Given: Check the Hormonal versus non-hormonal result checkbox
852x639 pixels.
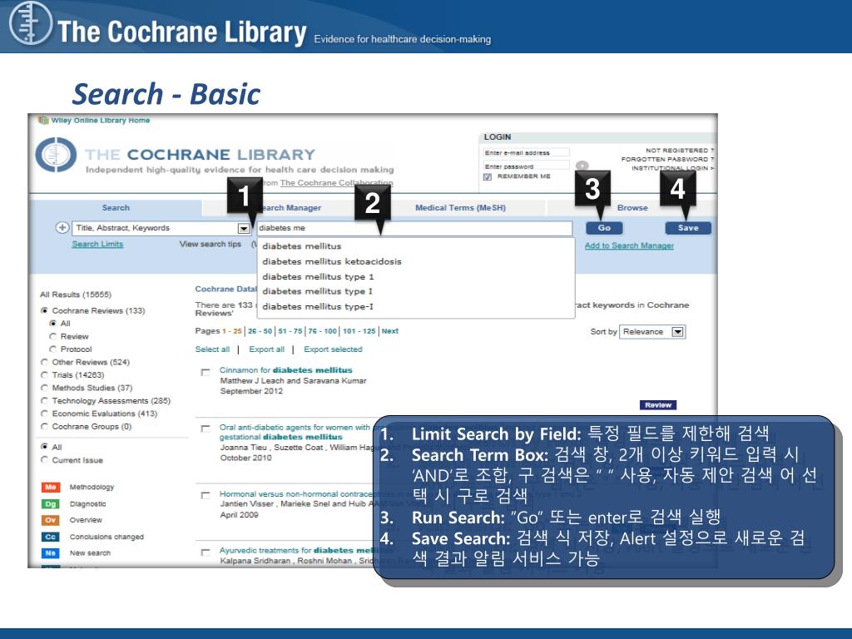Looking at the screenshot, I should [206, 495].
